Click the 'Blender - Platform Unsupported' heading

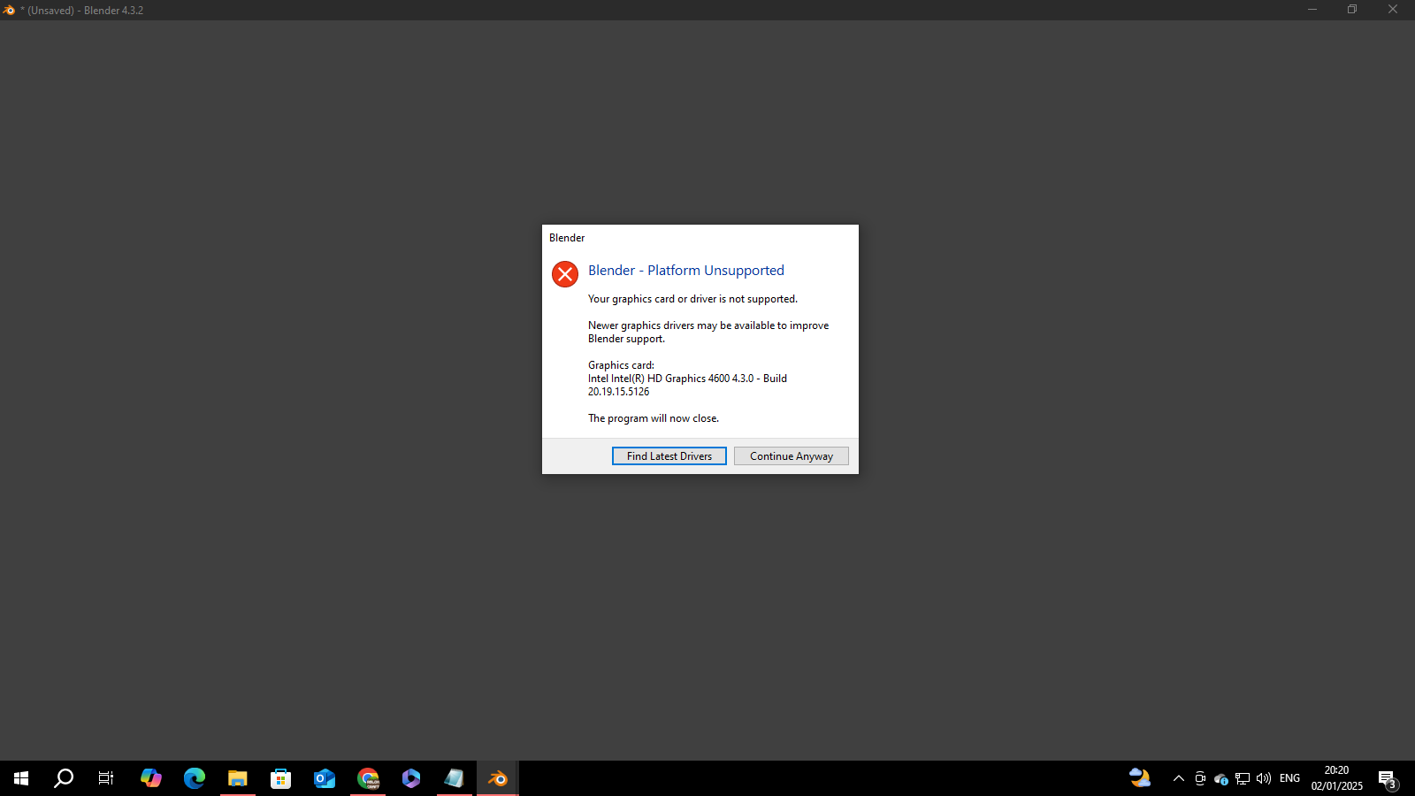pyautogui.click(x=686, y=271)
